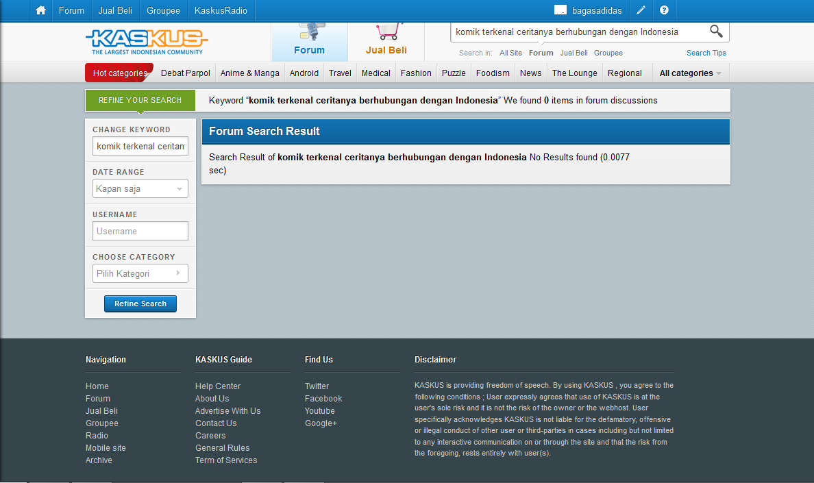This screenshot has width=814, height=483.
Task: Open the About Us link
Action: pos(212,399)
